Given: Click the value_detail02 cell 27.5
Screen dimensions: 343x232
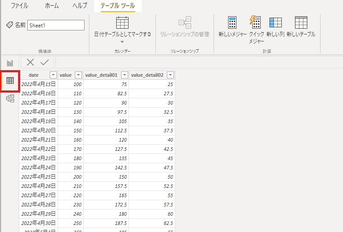Looking at the screenshot, I should tap(152, 94).
